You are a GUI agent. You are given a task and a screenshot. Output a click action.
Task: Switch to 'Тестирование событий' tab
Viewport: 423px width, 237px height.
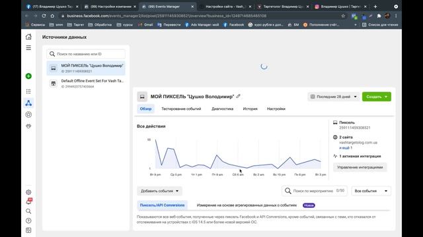[x=181, y=109]
